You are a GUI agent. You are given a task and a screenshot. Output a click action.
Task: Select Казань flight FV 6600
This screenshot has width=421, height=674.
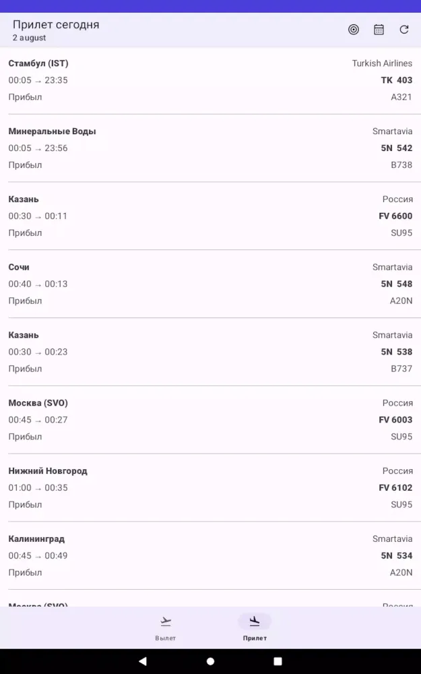pos(210,216)
